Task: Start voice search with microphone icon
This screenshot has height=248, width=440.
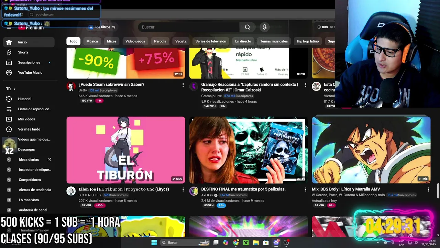Action: (264, 27)
